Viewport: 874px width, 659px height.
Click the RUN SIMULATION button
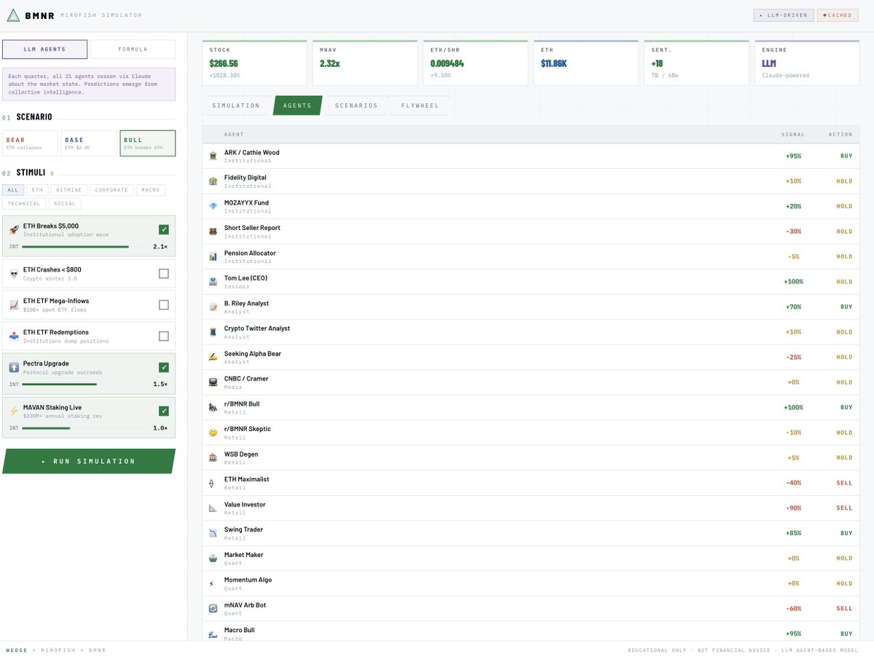89,461
